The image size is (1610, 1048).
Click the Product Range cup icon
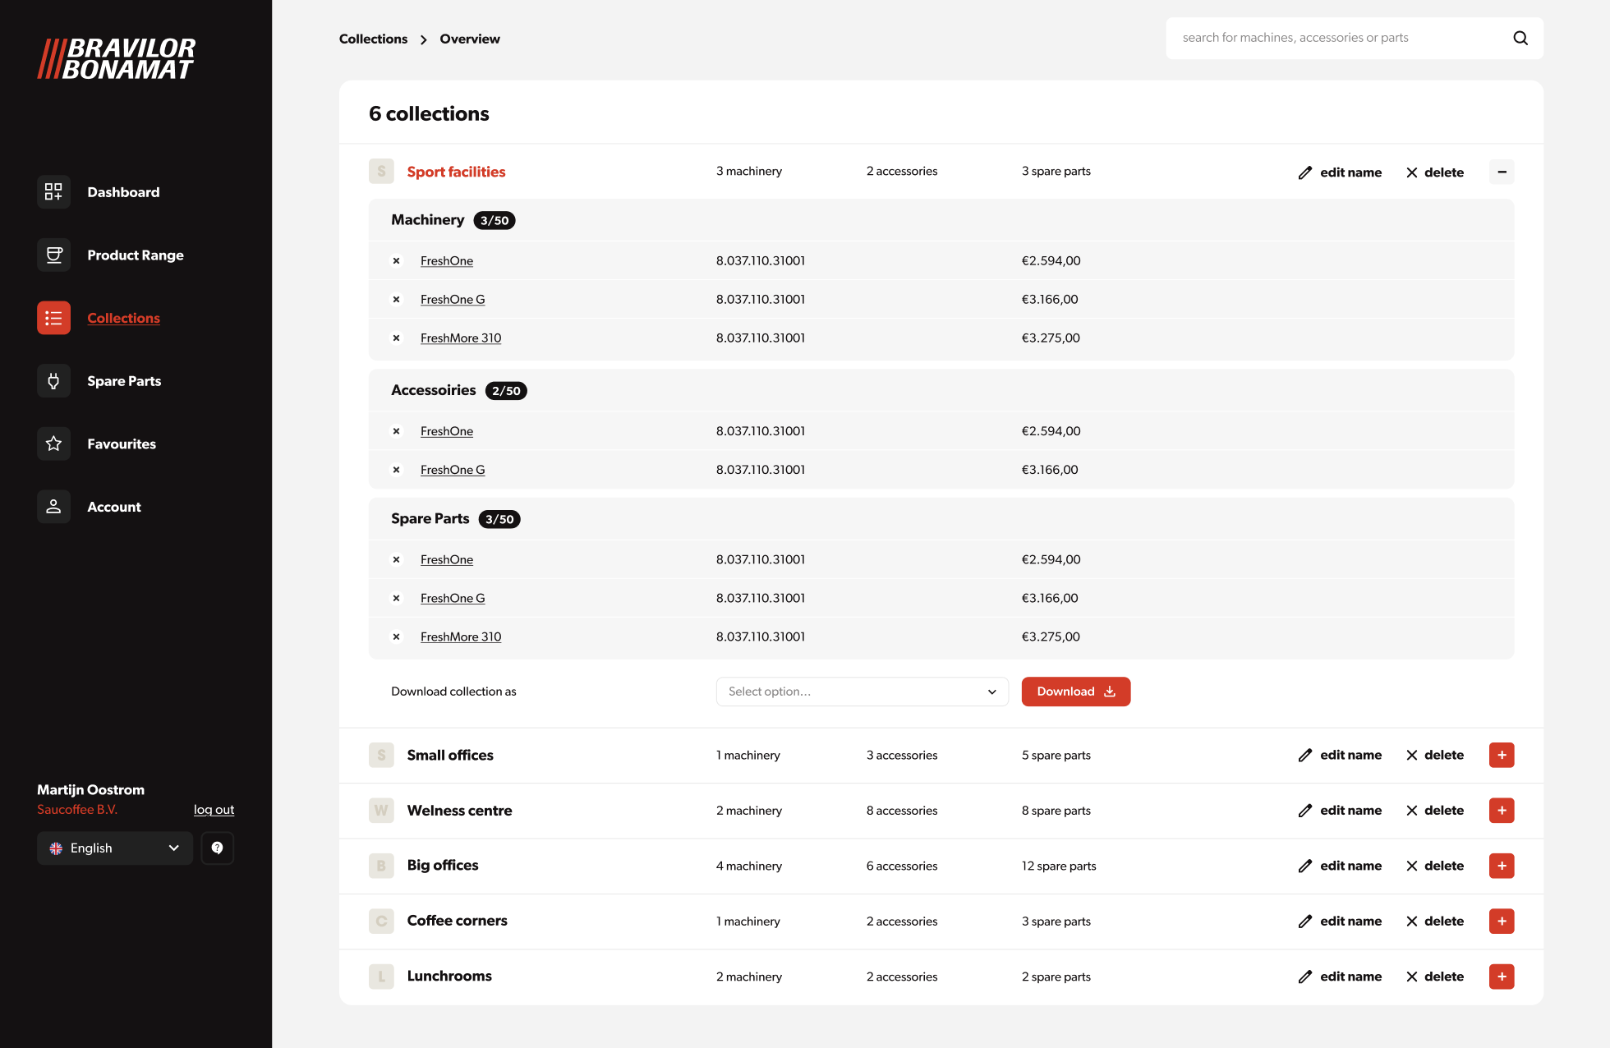click(x=53, y=255)
